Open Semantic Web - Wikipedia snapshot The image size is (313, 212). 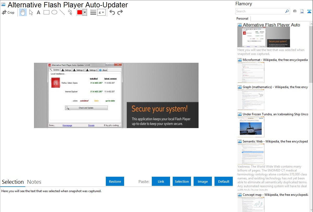[275, 141]
